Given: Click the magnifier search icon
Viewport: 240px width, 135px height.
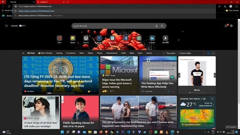Looking at the screenshot, I should tap(162, 26).
